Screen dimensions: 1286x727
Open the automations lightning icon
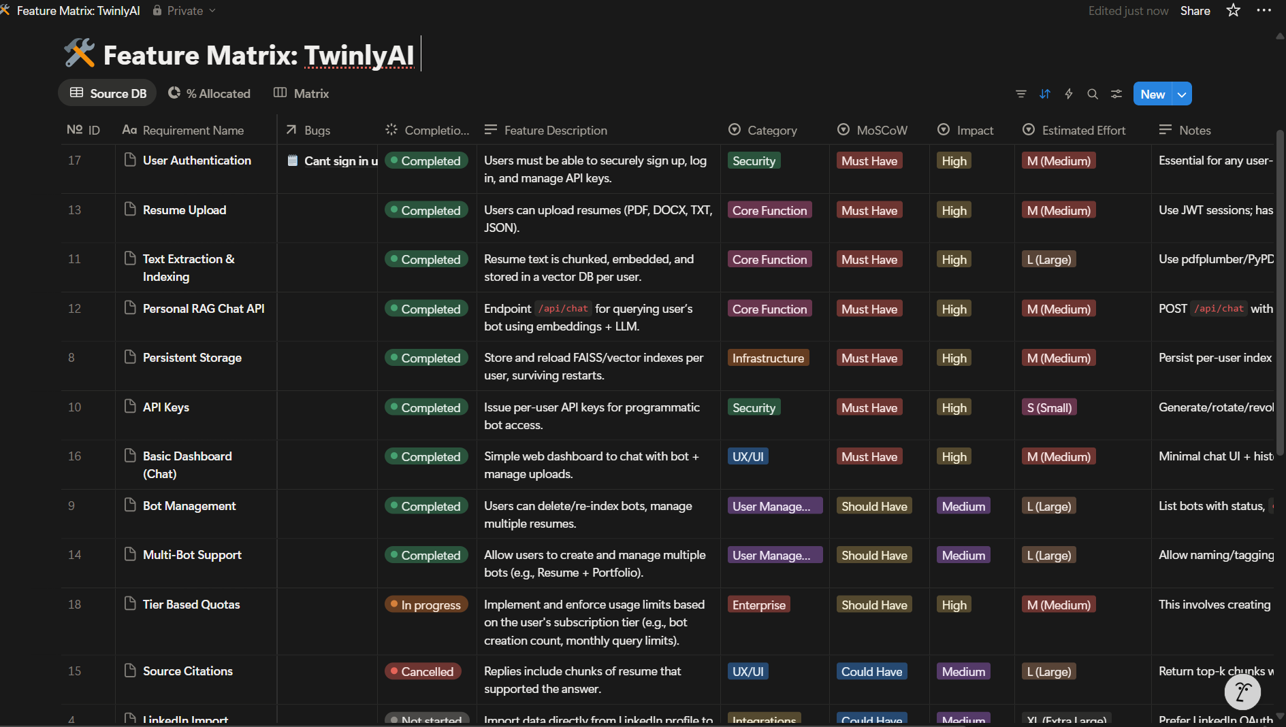coord(1069,94)
